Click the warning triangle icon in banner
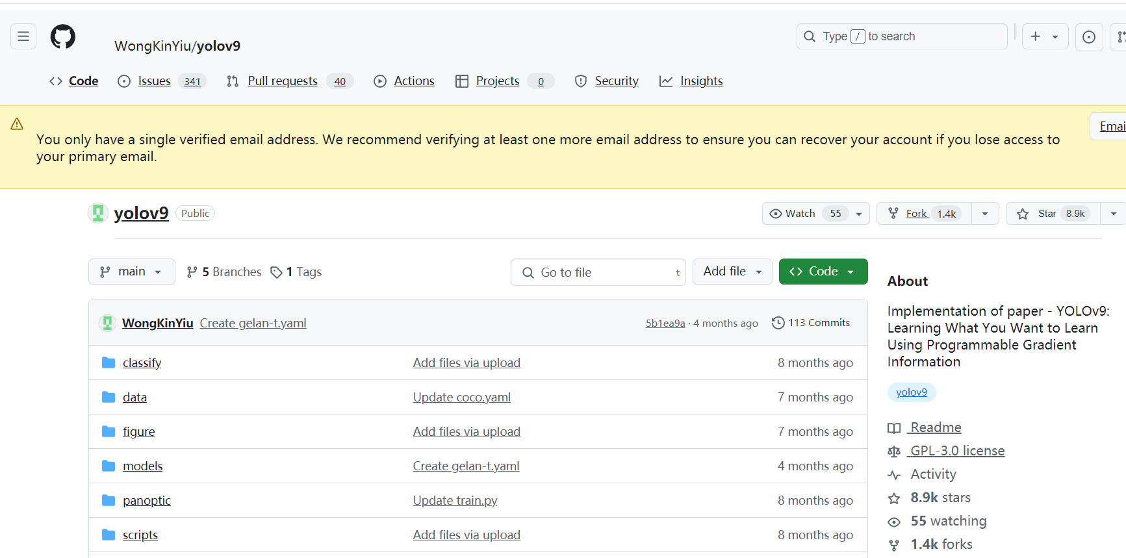This screenshot has height=558, width=1126. pos(17,123)
